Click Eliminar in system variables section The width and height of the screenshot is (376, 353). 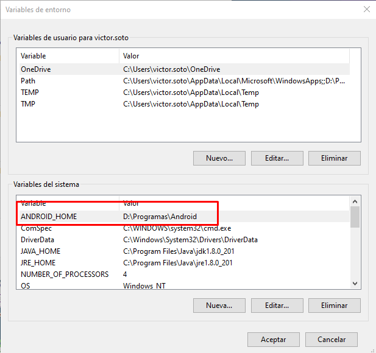tap(335, 305)
